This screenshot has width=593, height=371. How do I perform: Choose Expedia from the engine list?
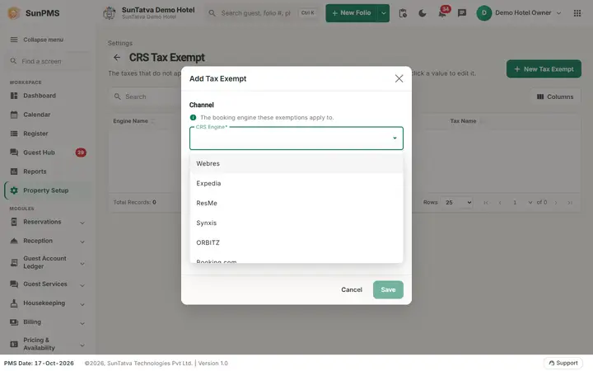296,183
